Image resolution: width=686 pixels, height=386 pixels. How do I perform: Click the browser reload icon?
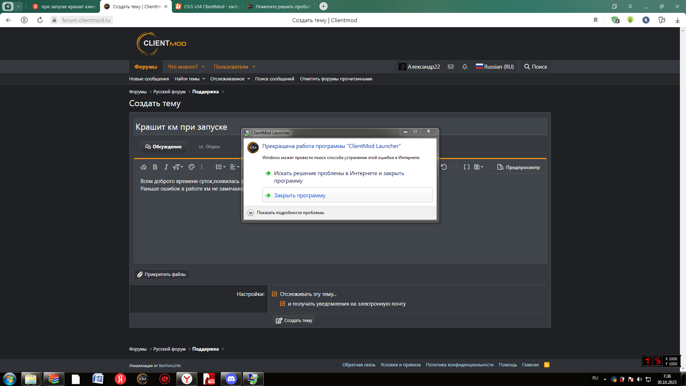pos(40,20)
